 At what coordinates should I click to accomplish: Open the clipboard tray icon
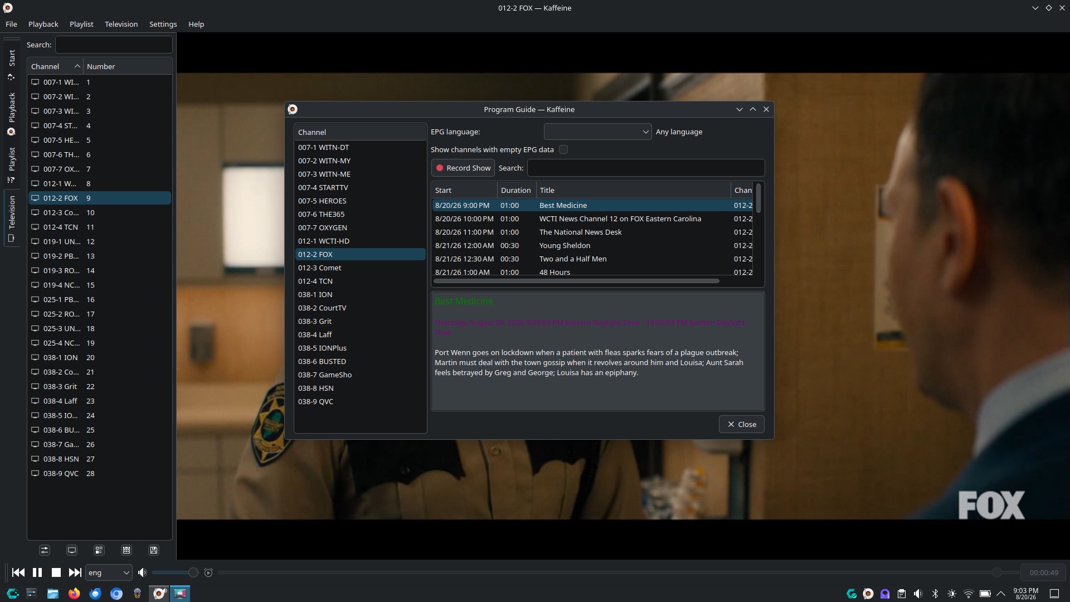(902, 594)
